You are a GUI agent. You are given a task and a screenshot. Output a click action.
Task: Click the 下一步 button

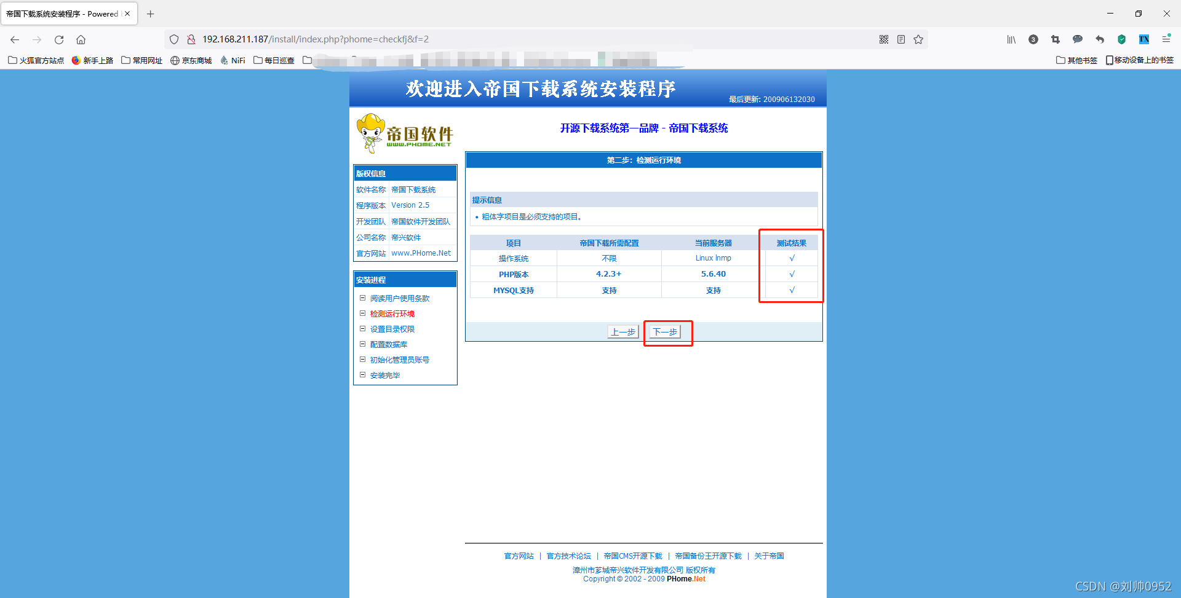[665, 332]
